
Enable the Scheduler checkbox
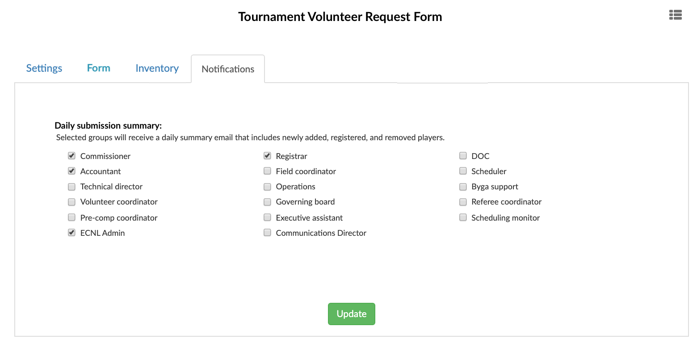[x=463, y=171]
